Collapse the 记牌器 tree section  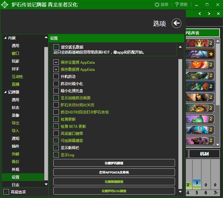(x=5, y=92)
